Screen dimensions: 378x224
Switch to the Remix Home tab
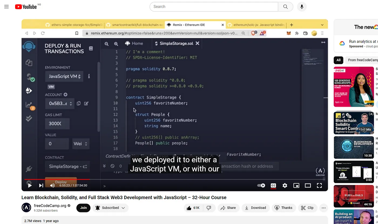click(134, 43)
